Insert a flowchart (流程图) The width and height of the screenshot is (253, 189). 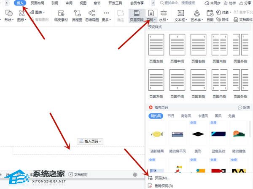coord(77,16)
